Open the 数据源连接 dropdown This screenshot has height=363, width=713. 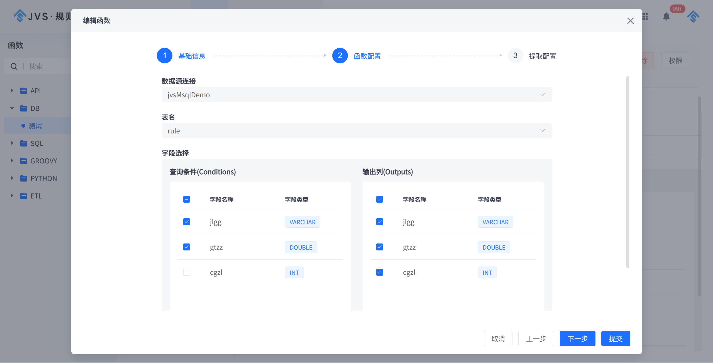click(356, 95)
